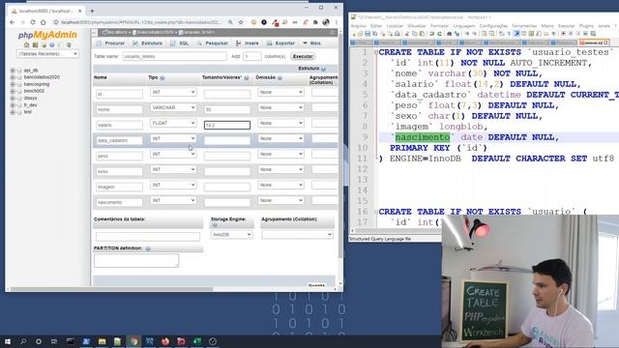Viewport: 619px width, 348px height.
Task: Open the type dropdown for data_cadastro row
Action: click(173, 138)
